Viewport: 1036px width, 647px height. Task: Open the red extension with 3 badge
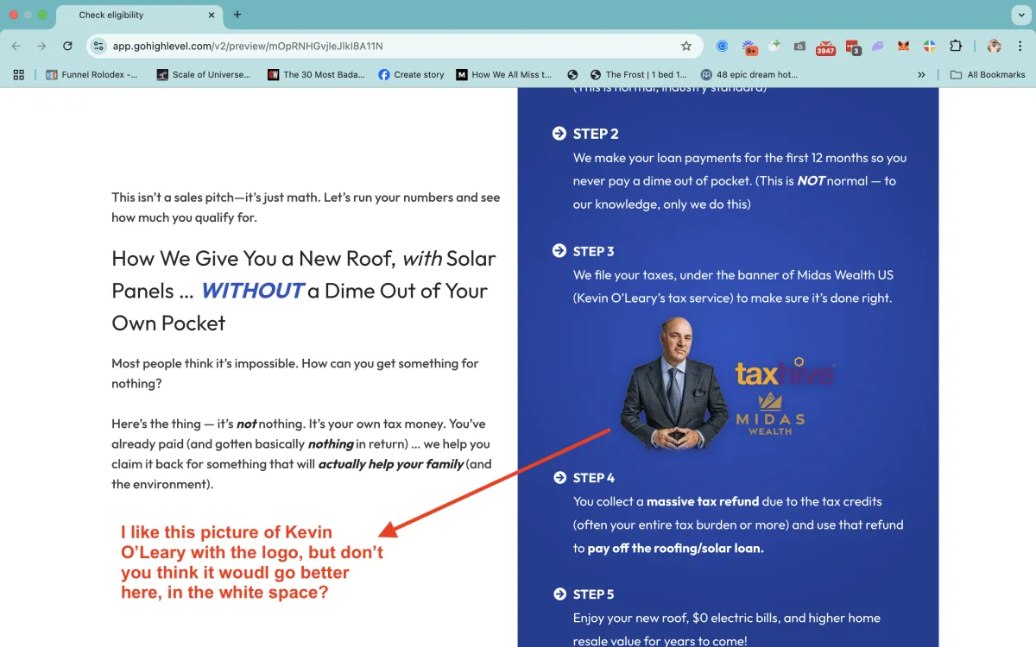853,47
